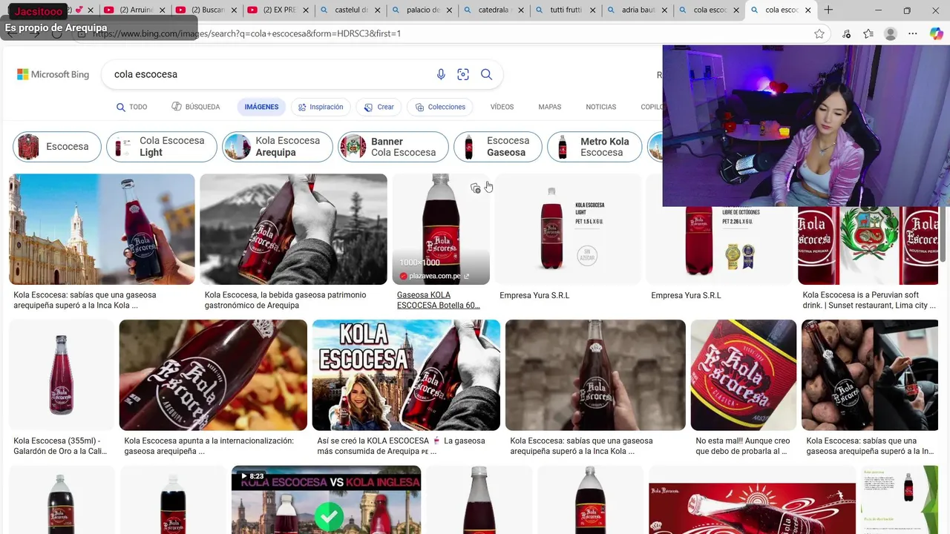Click the 'Escocesa' suggestion chip
Screen dimensions: 950x534
(56, 147)
